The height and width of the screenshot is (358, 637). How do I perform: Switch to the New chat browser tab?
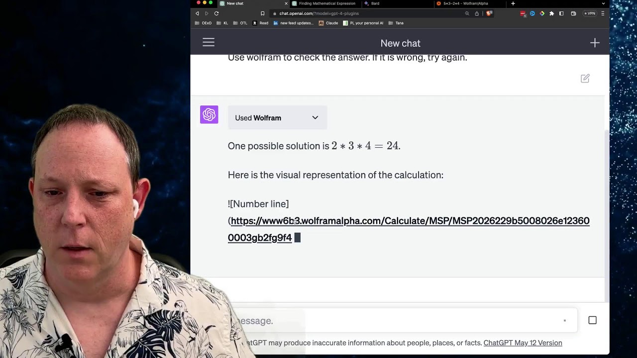tap(252, 3)
